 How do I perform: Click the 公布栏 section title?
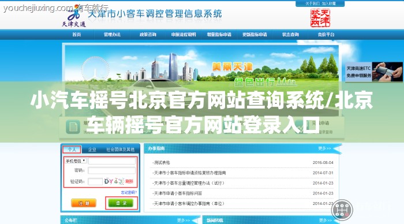click(70, 221)
